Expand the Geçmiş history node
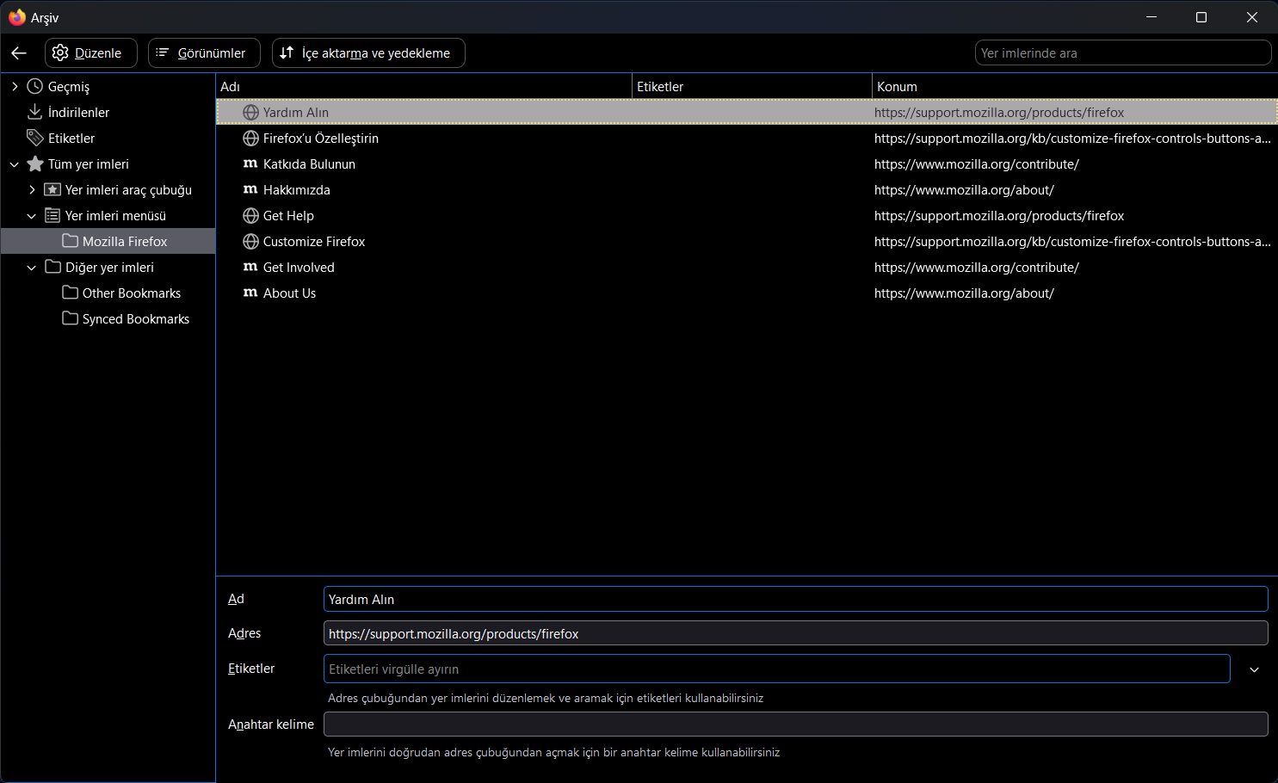The width and height of the screenshot is (1278, 783). [x=15, y=87]
